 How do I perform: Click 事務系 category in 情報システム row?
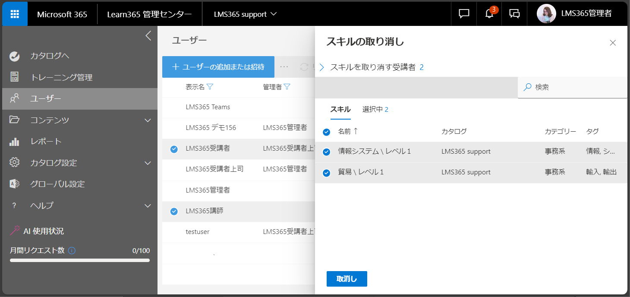(555, 152)
